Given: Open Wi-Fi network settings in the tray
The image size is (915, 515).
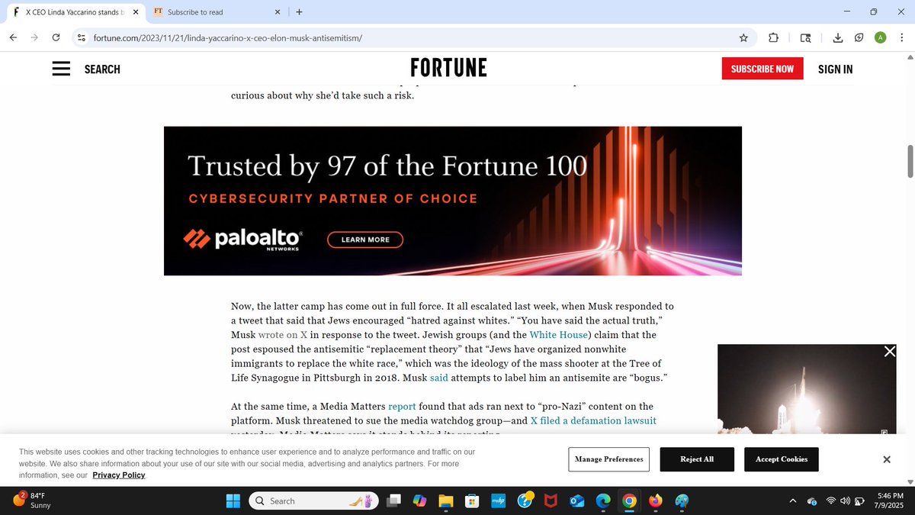Looking at the screenshot, I should (x=830, y=501).
